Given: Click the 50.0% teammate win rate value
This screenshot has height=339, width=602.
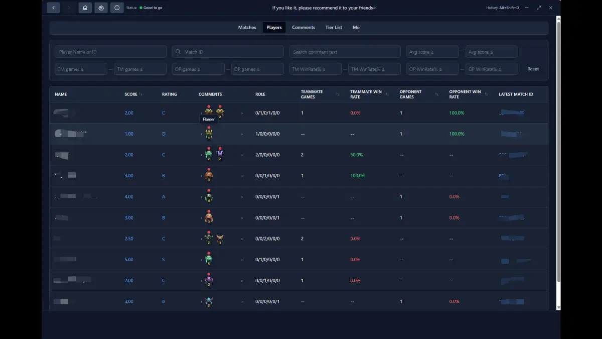Looking at the screenshot, I should (356, 155).
